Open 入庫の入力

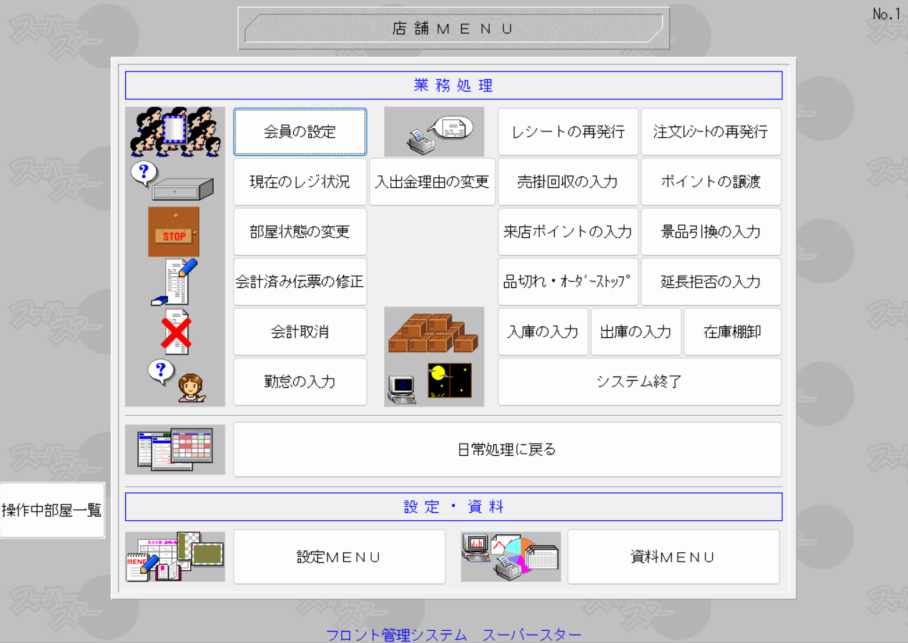pyautogui.click(x=543, y=332)
